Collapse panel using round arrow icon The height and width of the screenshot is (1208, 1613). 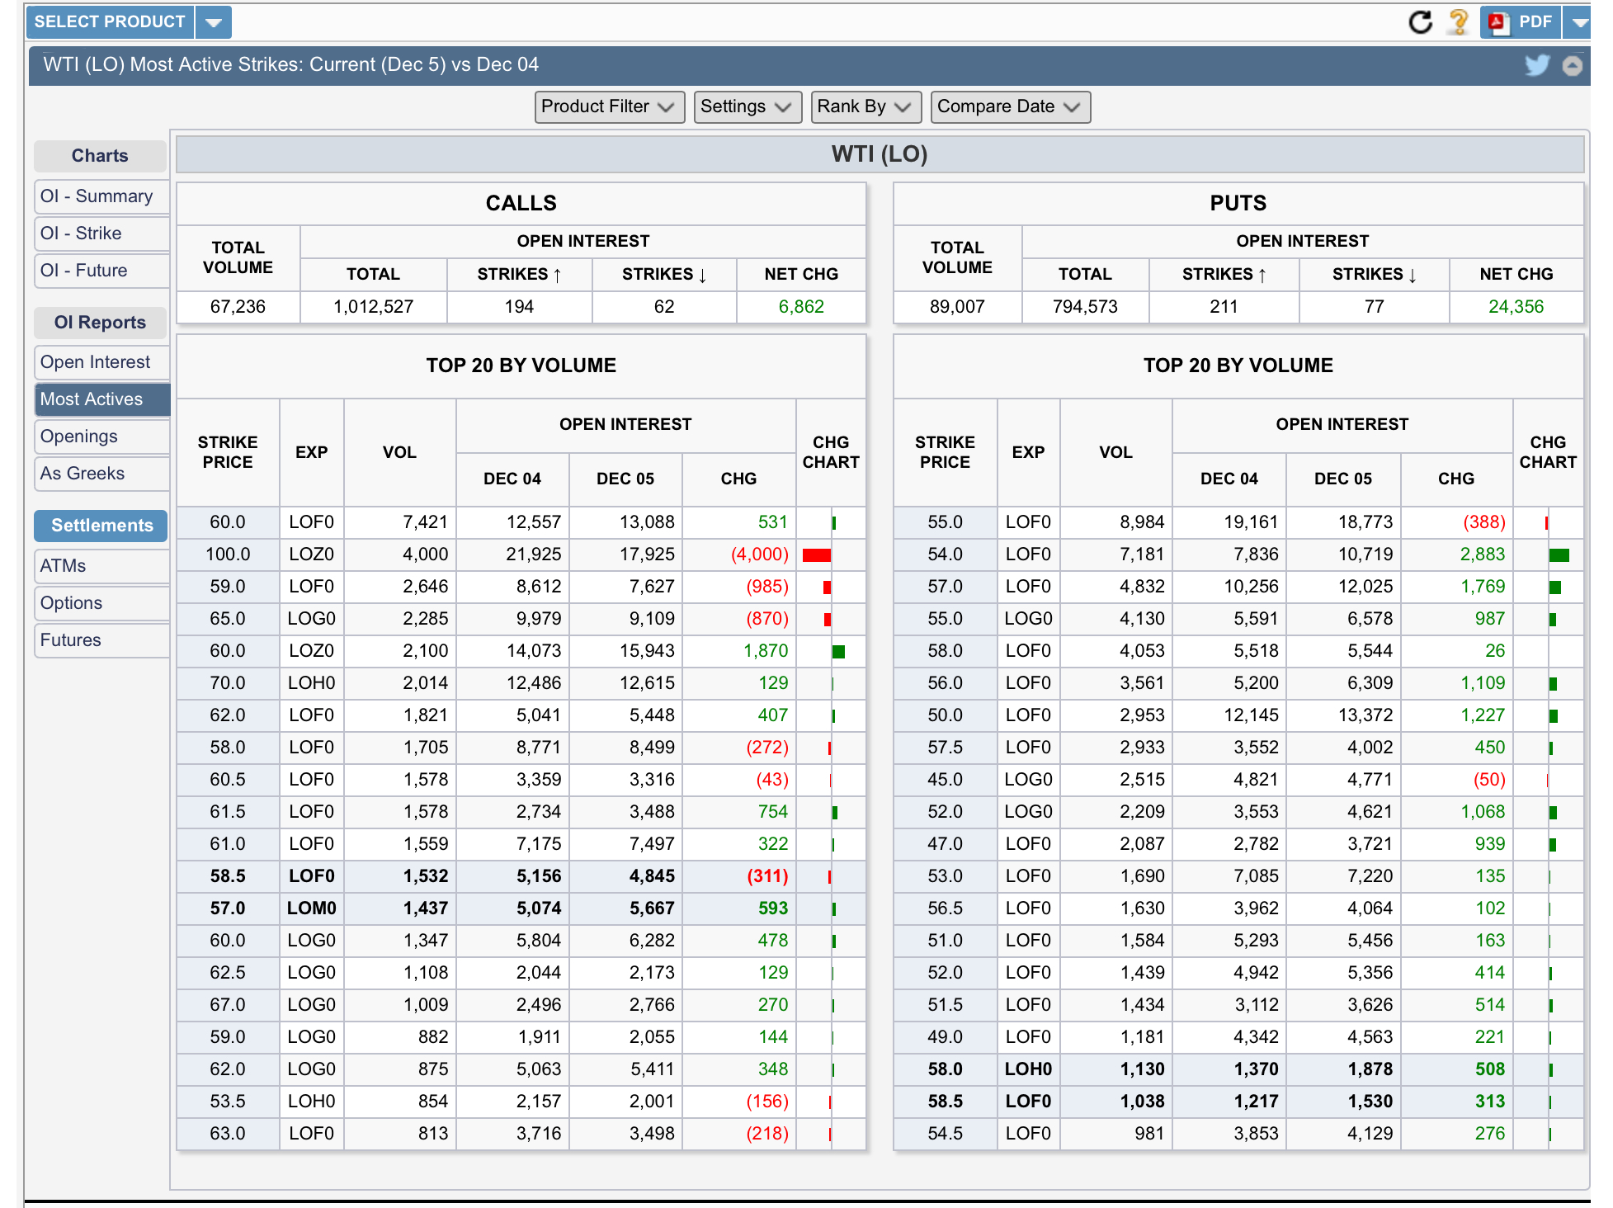coord(1573,66)
